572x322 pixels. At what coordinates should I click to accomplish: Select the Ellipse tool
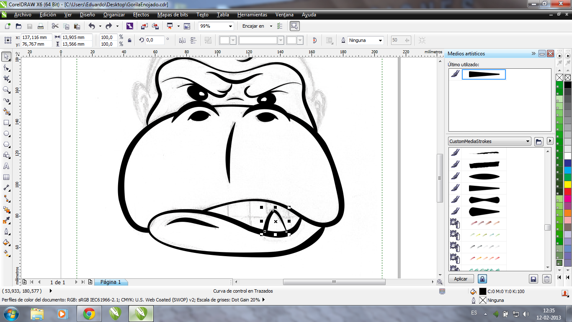6,134
